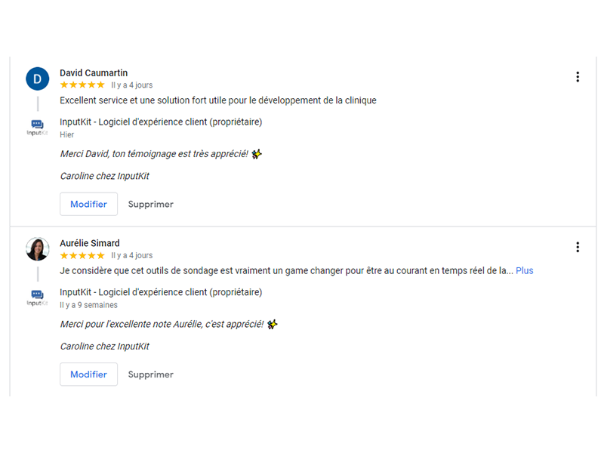Modify the reply to Aurélie Simard
Viewport: 604px width, 453px height.
pyautogui.click(x=88, y=374)
